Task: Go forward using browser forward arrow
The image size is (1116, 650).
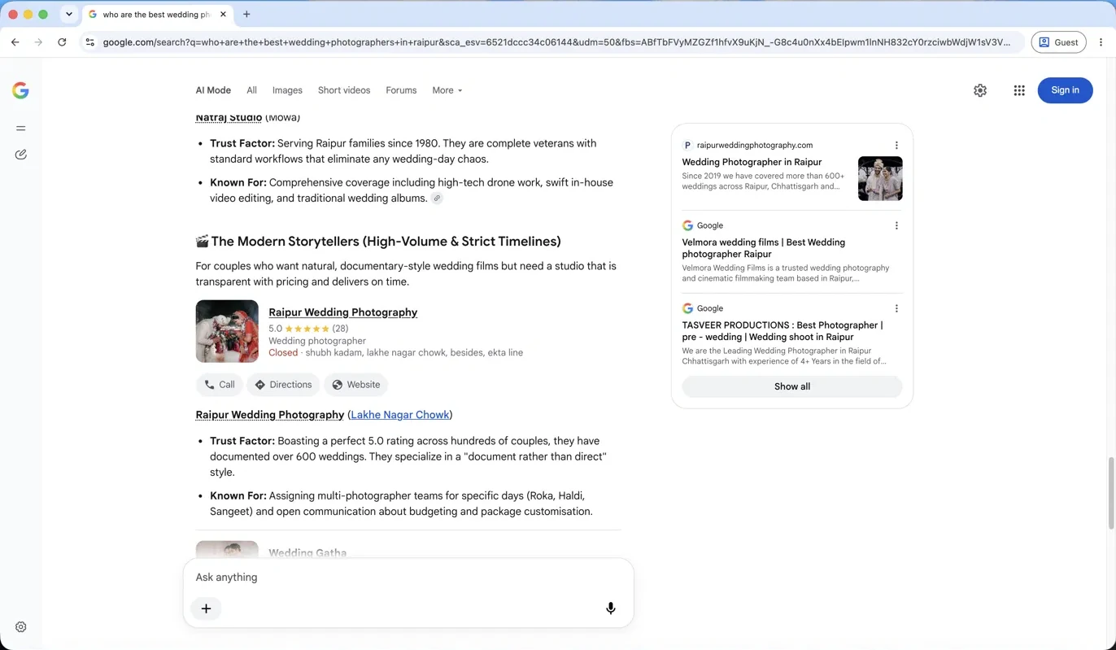Action: tap(38, 42)
